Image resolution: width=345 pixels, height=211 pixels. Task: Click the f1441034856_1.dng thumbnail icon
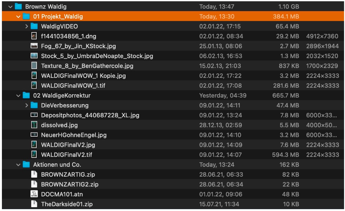tap(34, 36)
